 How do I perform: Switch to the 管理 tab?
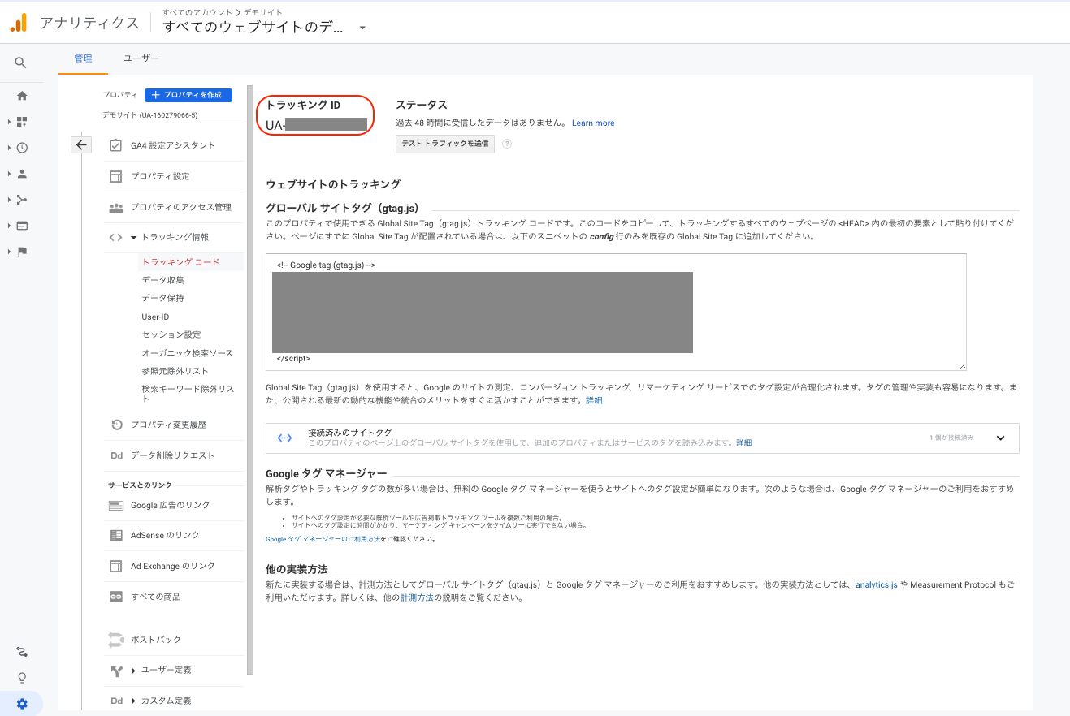click(83, 58)
